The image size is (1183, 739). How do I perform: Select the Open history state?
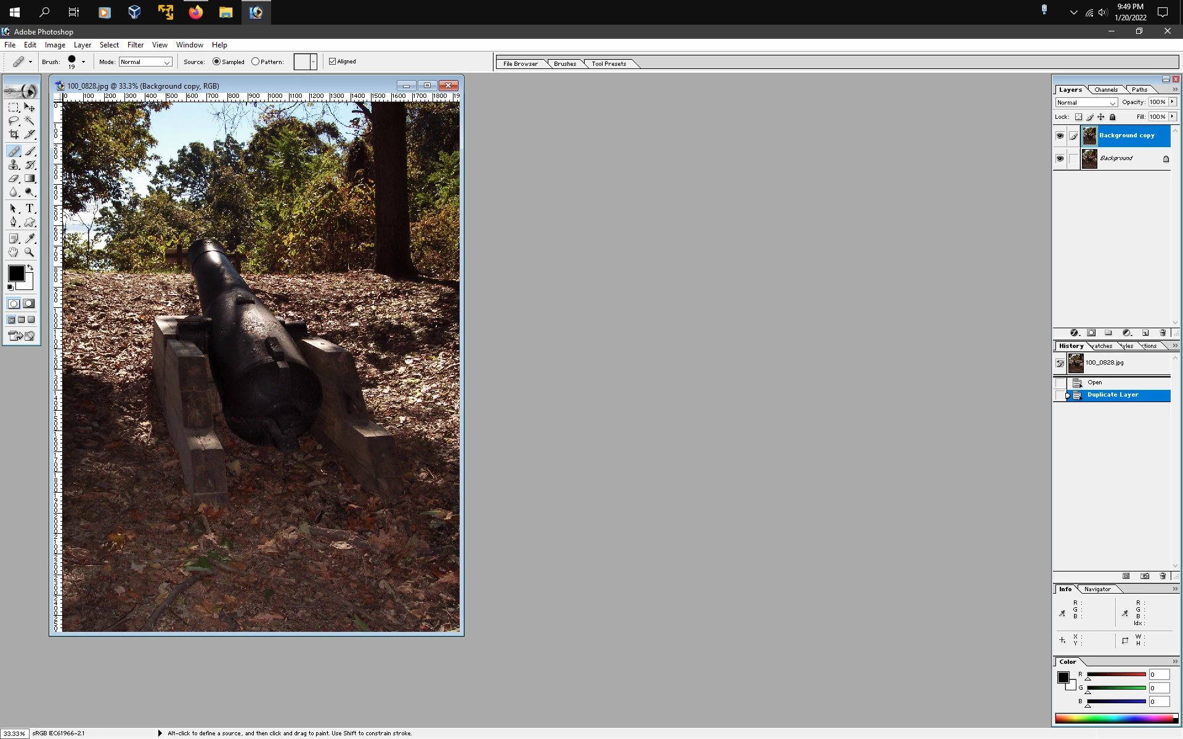[x=1095, y=382]
